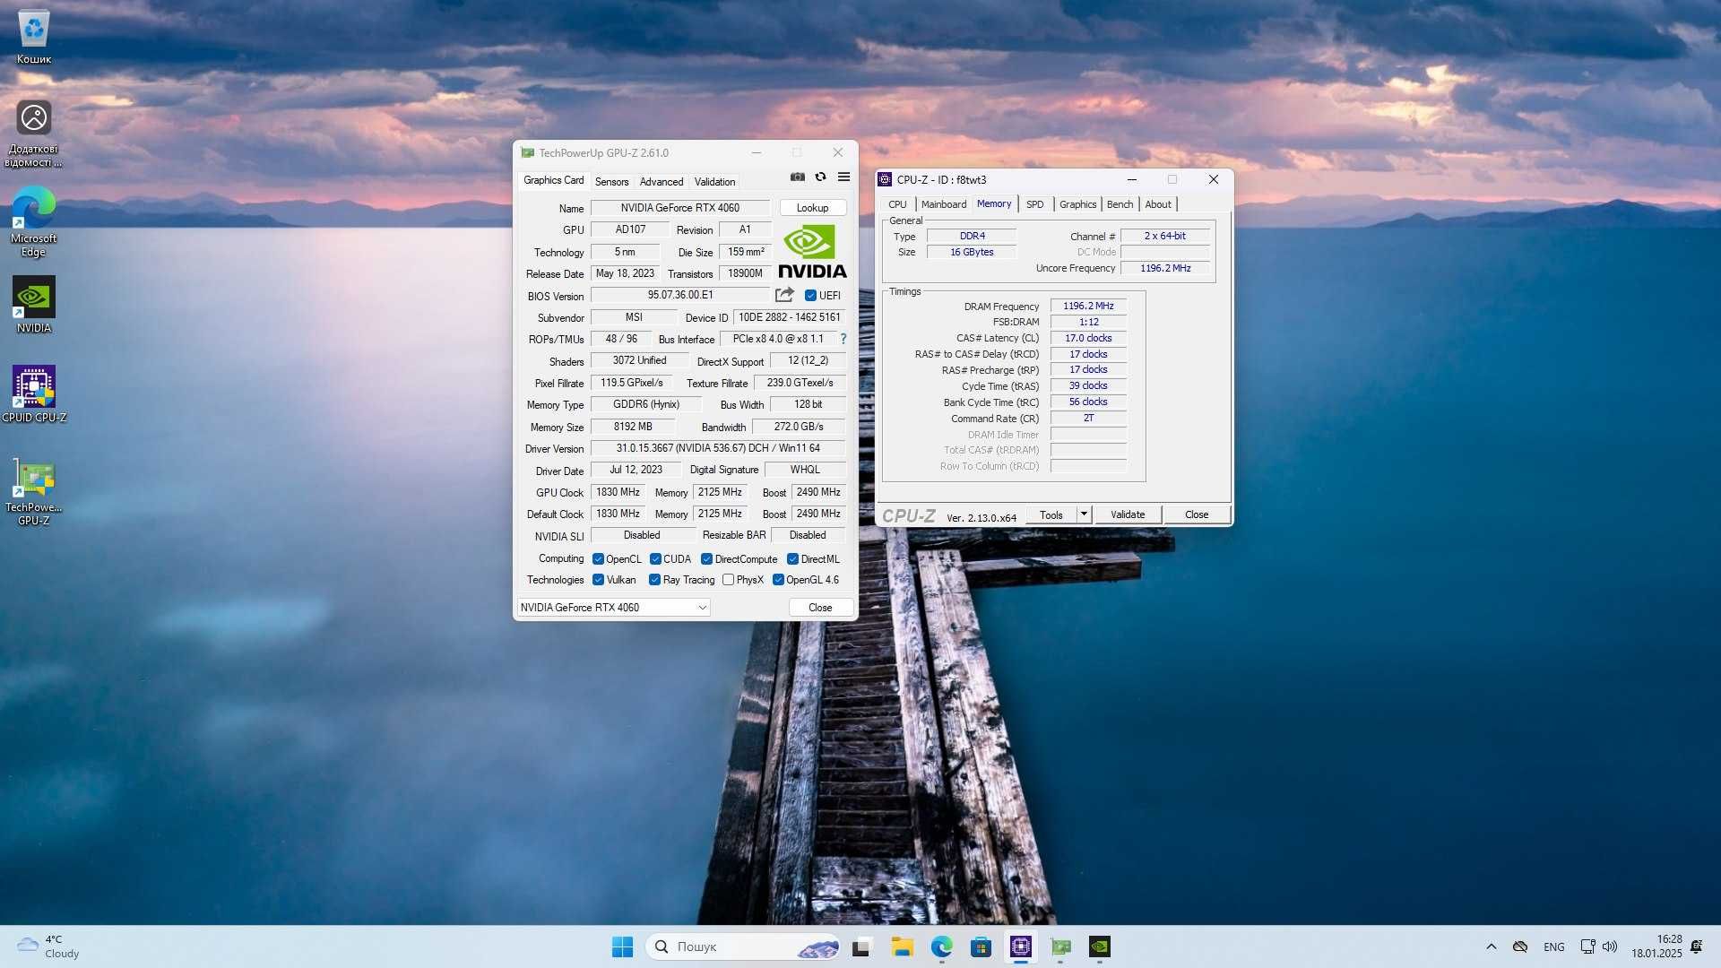The width and height of the screenshot is (1721, 968).
Task: Open the weather widget in taskbar
Action: [49, 946]
